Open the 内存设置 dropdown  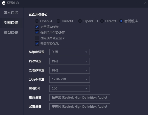pos(70,61)
